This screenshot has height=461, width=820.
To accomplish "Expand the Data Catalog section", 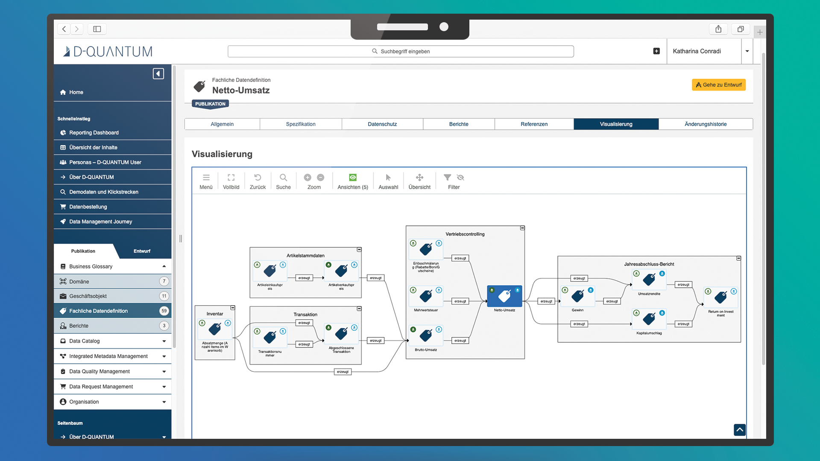I will 164,341.
